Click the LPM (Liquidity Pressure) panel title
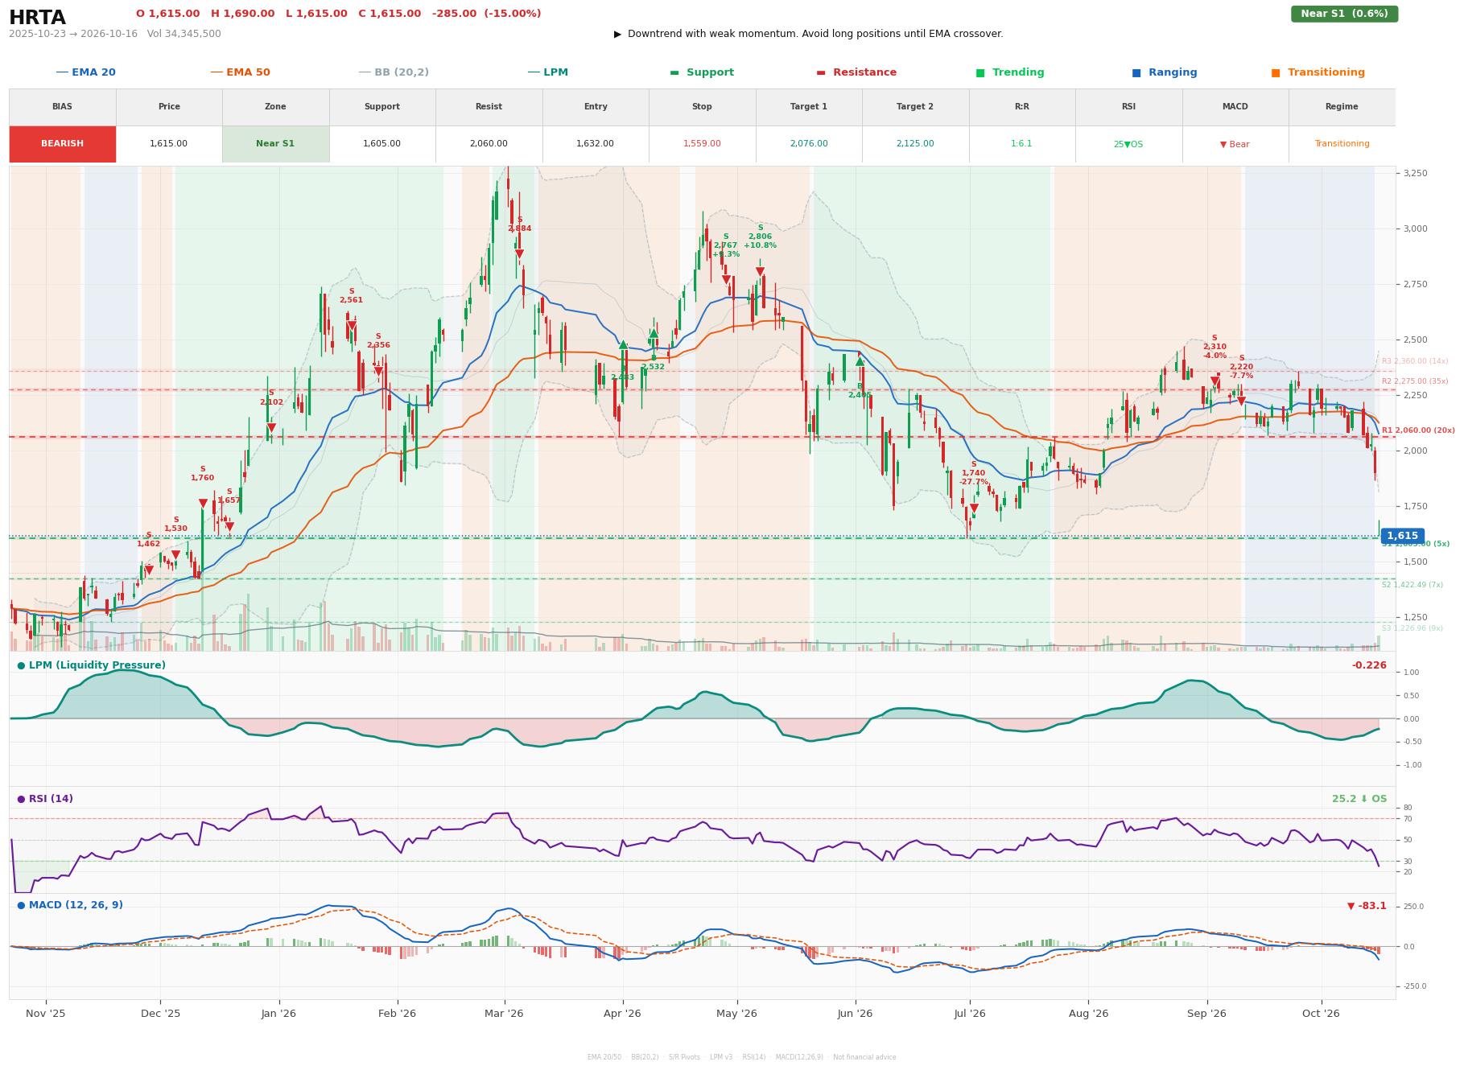 point(92,665)
